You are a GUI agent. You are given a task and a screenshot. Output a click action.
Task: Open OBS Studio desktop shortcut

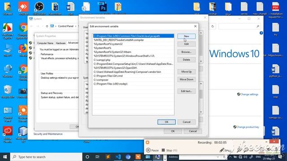[39, 8]
